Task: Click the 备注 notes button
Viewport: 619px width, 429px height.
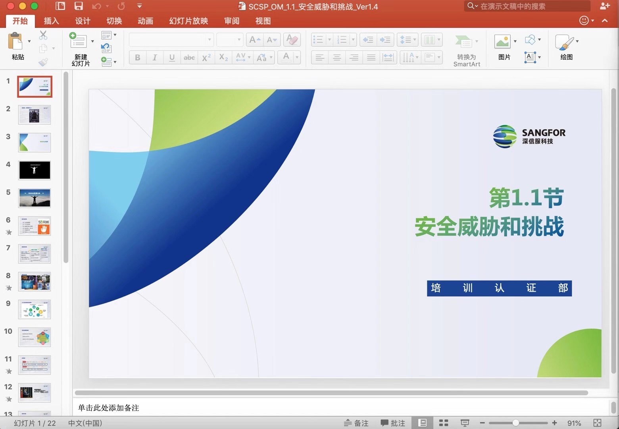Action: [x=356, y=423]
